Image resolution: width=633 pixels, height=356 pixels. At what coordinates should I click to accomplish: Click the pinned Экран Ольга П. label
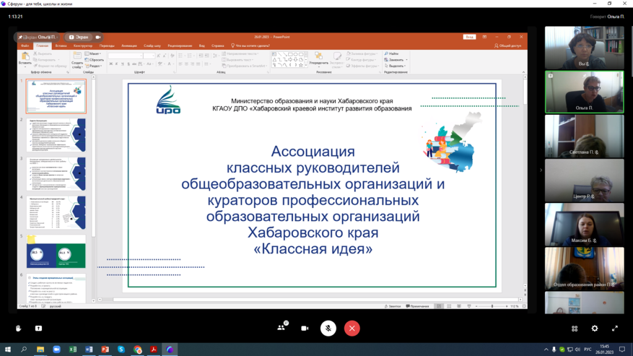[x=37, y=37]
